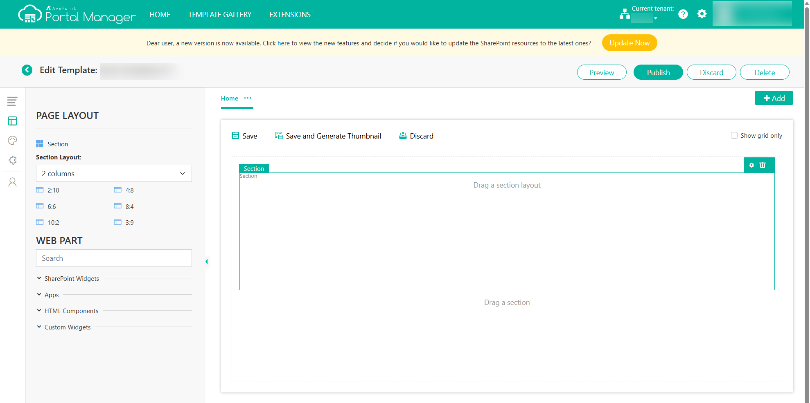
Task: Delete the section using the trash icon
Action: click(x=763, y=165)
